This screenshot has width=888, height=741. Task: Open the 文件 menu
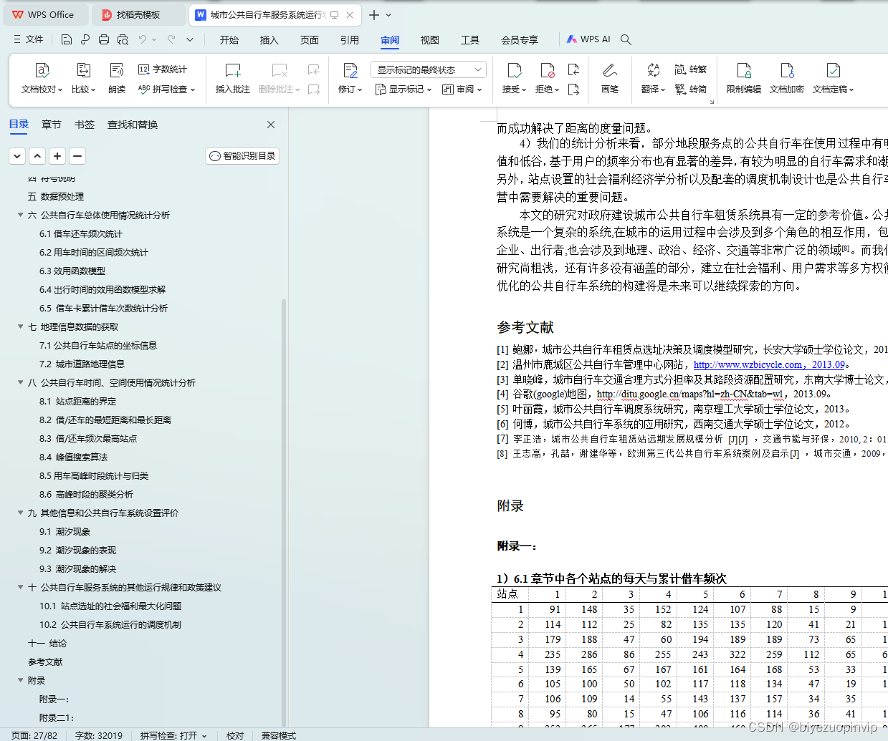29,39
